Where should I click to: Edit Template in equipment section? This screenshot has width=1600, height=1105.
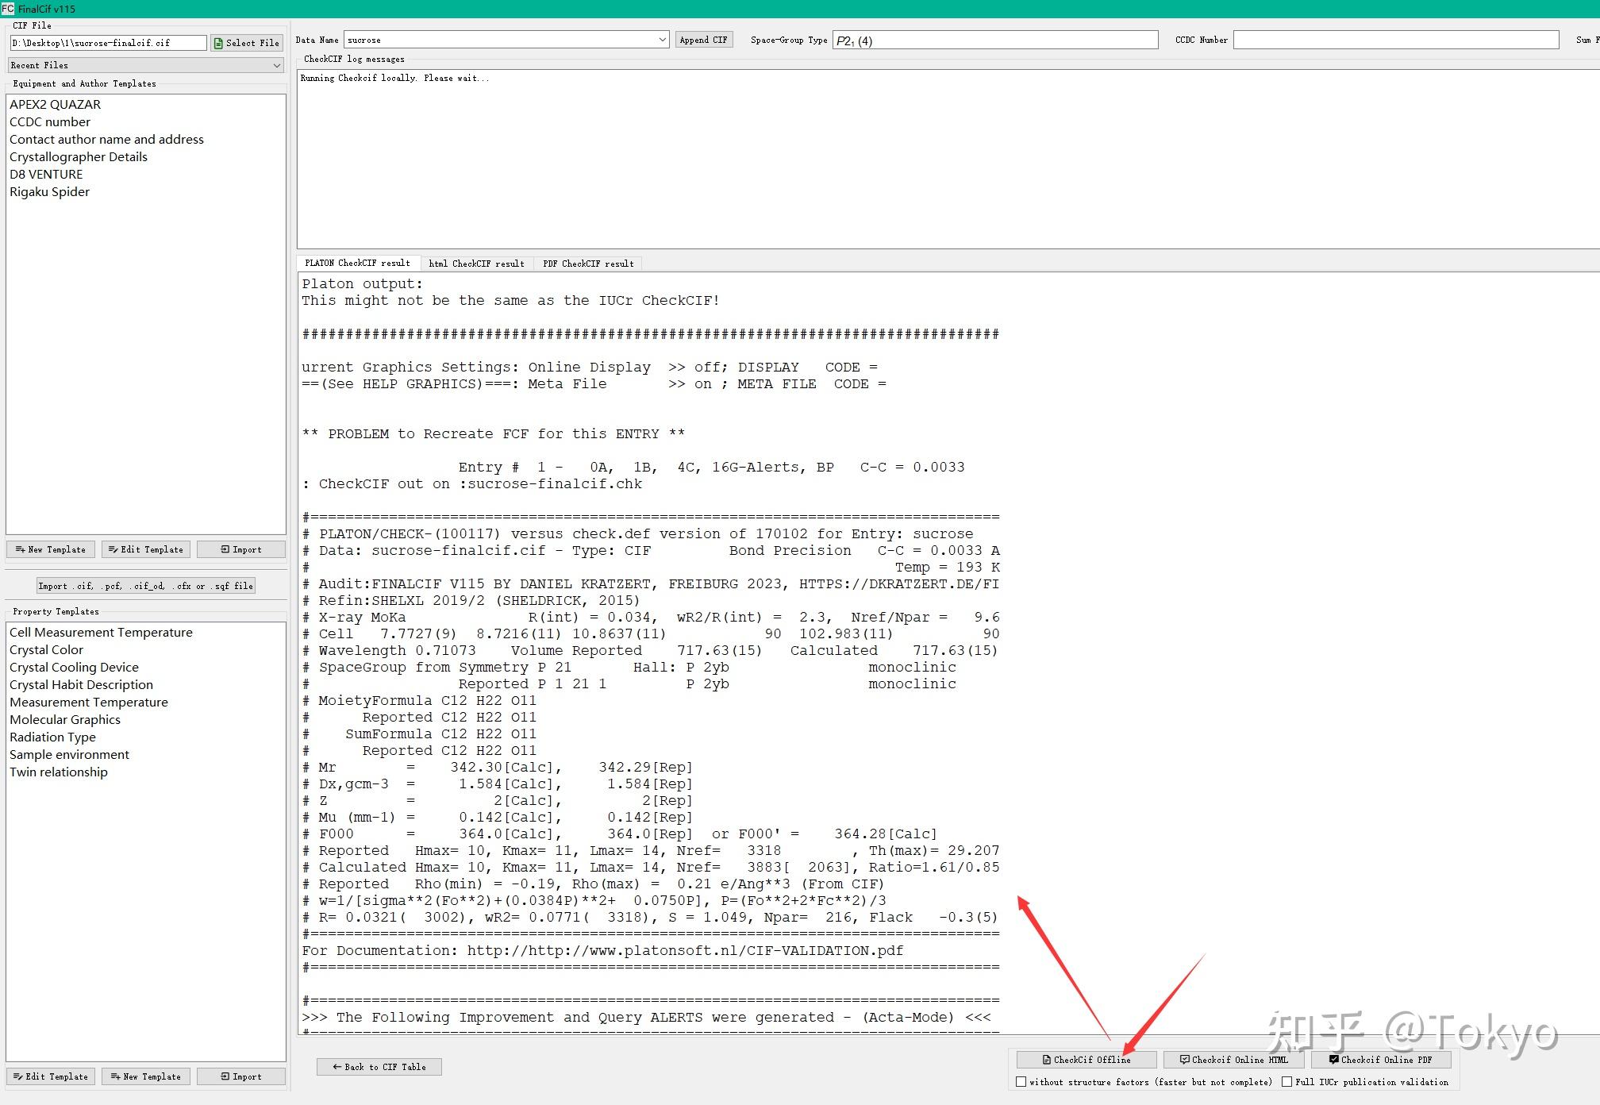(x=146, y=549)
